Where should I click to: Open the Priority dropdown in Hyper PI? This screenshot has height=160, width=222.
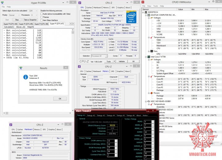[19, 15]
